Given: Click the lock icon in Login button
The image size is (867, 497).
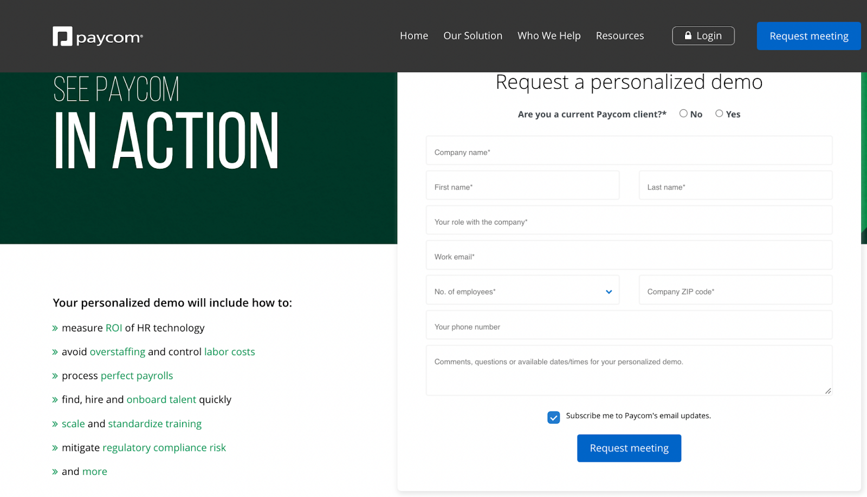Looking at the screenshot, I should [688, 35].
